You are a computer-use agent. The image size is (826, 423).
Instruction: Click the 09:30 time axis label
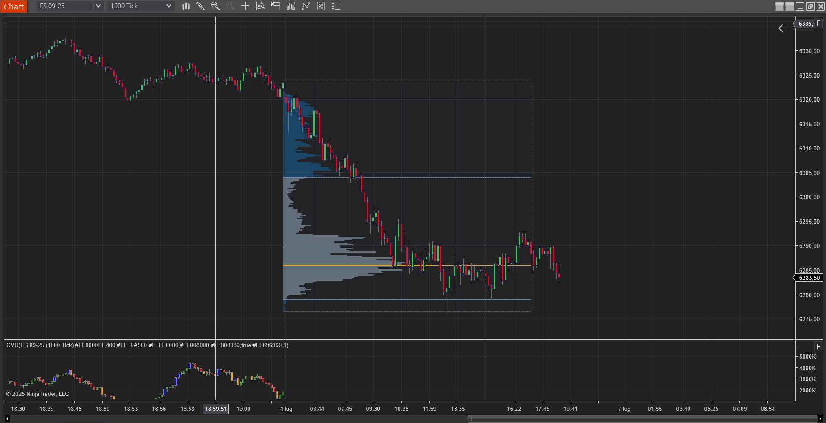pos(373,409)
